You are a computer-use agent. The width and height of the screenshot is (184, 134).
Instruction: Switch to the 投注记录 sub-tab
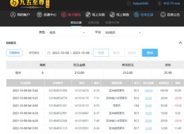[76, 22]
